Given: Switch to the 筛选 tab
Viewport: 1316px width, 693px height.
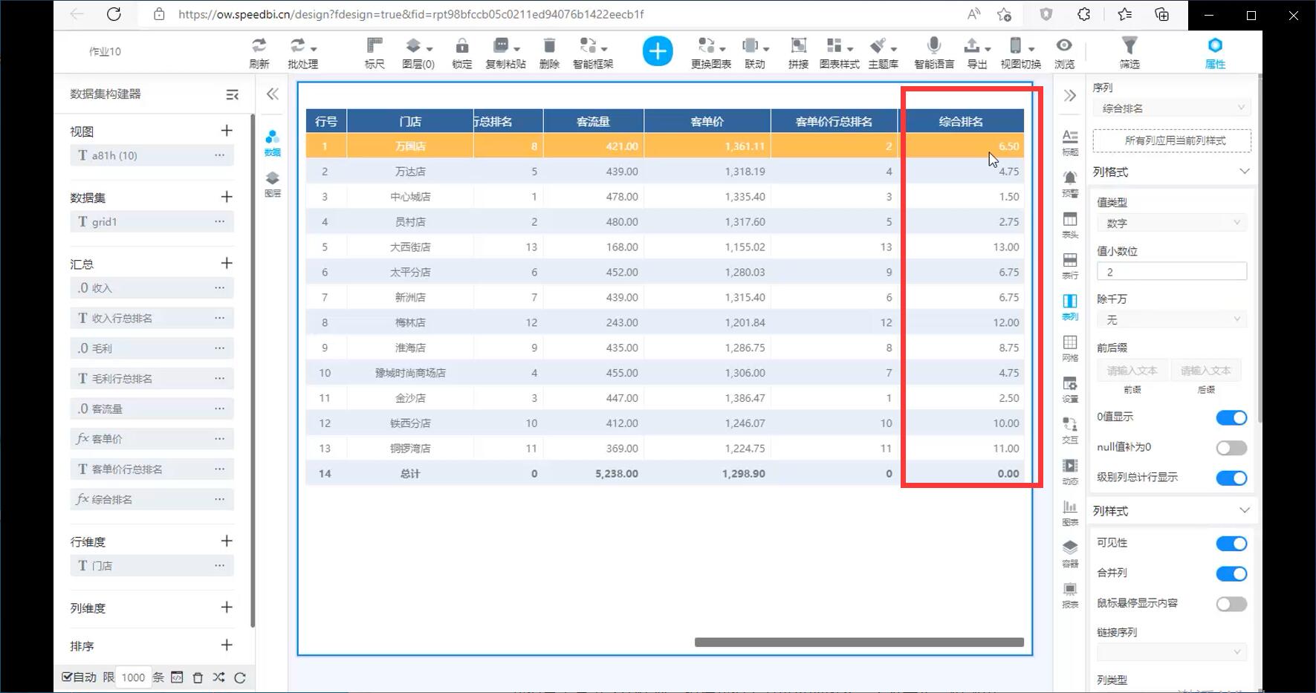Looking at the screenshot, I should [1129, 52].
